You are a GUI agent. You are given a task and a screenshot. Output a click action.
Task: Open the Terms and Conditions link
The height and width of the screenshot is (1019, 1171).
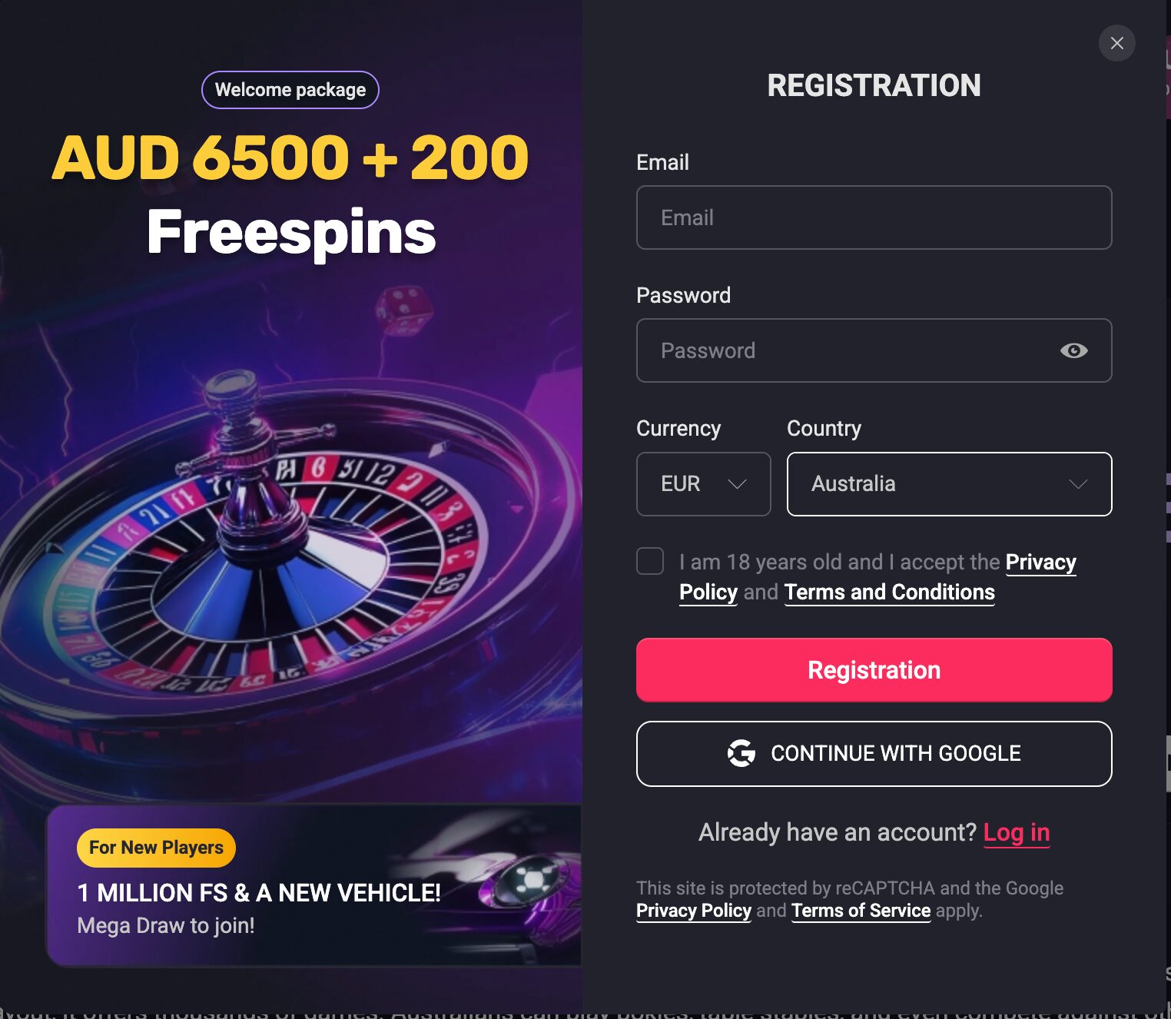pos(888,592)
